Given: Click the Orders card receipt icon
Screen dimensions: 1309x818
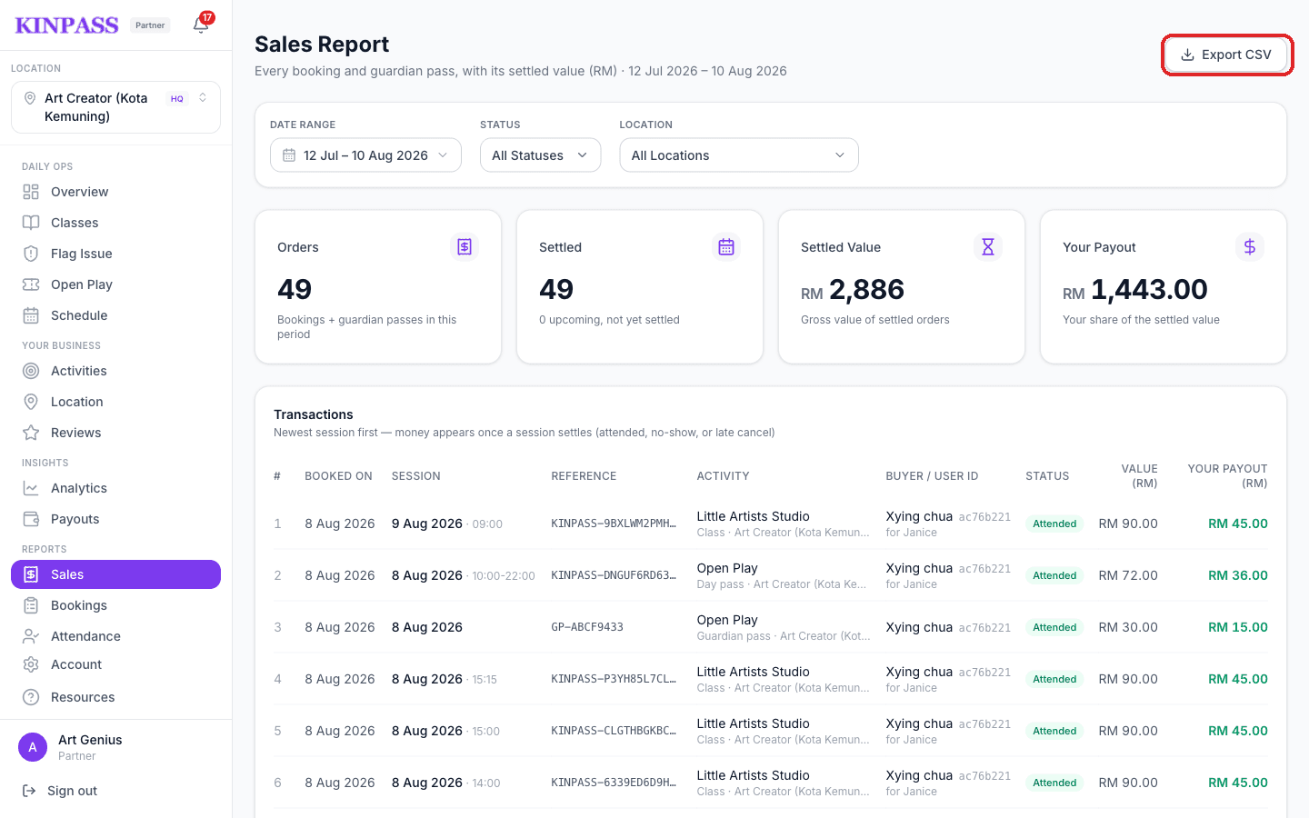Looking at the screenshot, I should click(x=465, y=246).
